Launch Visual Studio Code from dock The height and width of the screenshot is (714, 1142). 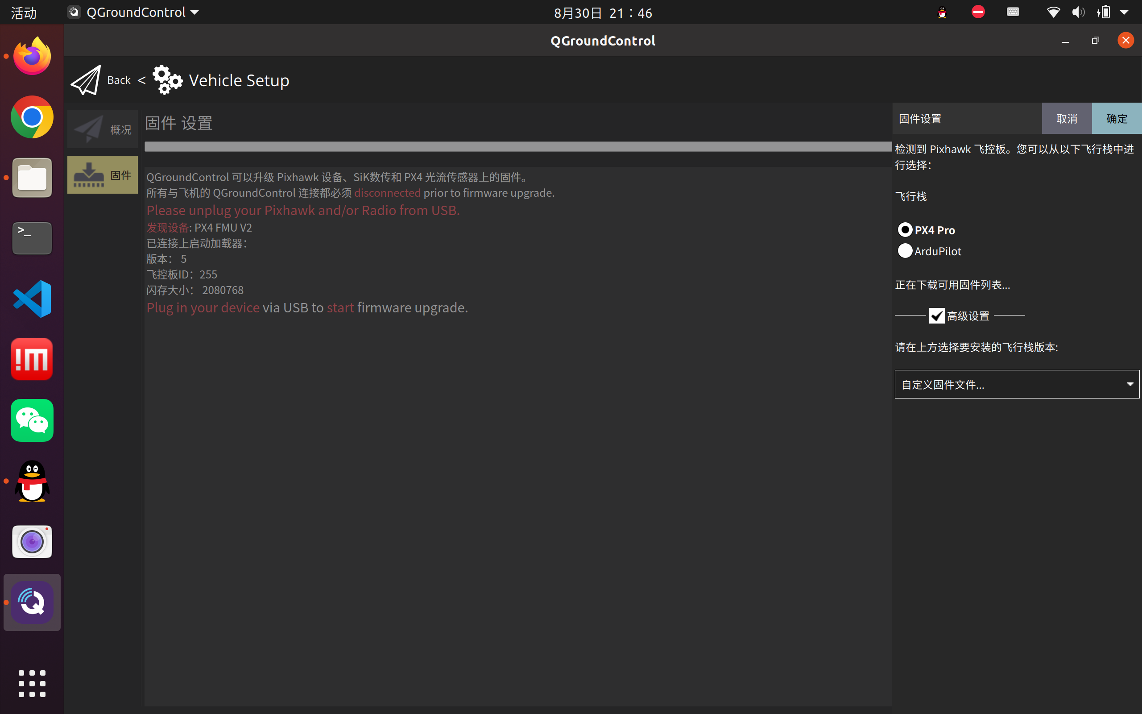point(32,299)
